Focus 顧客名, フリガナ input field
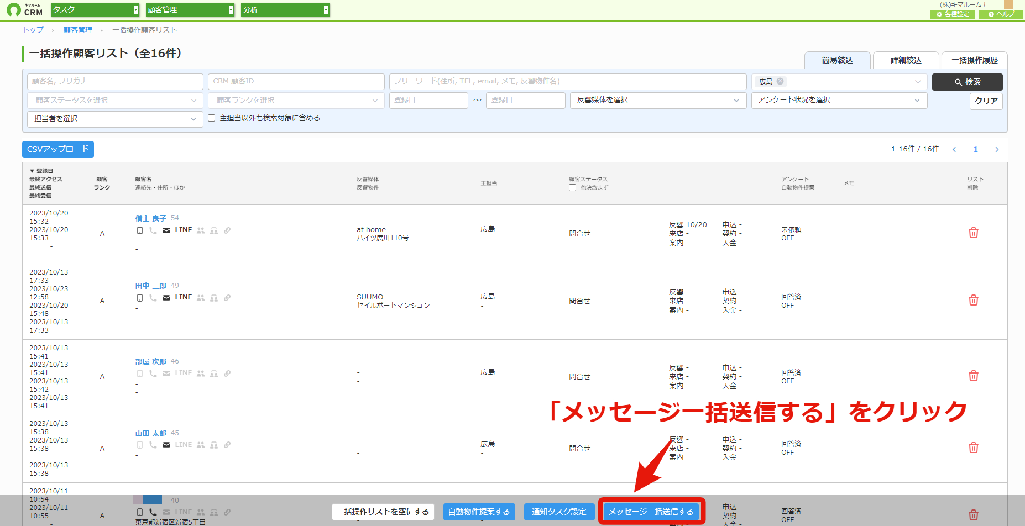Screen dimensions: 1025x526 115,81
